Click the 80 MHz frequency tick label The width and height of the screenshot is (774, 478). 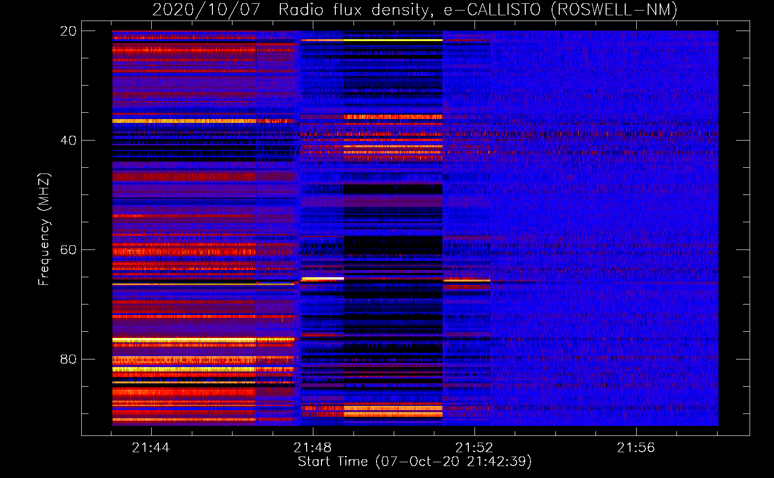(x=68, y=359)
